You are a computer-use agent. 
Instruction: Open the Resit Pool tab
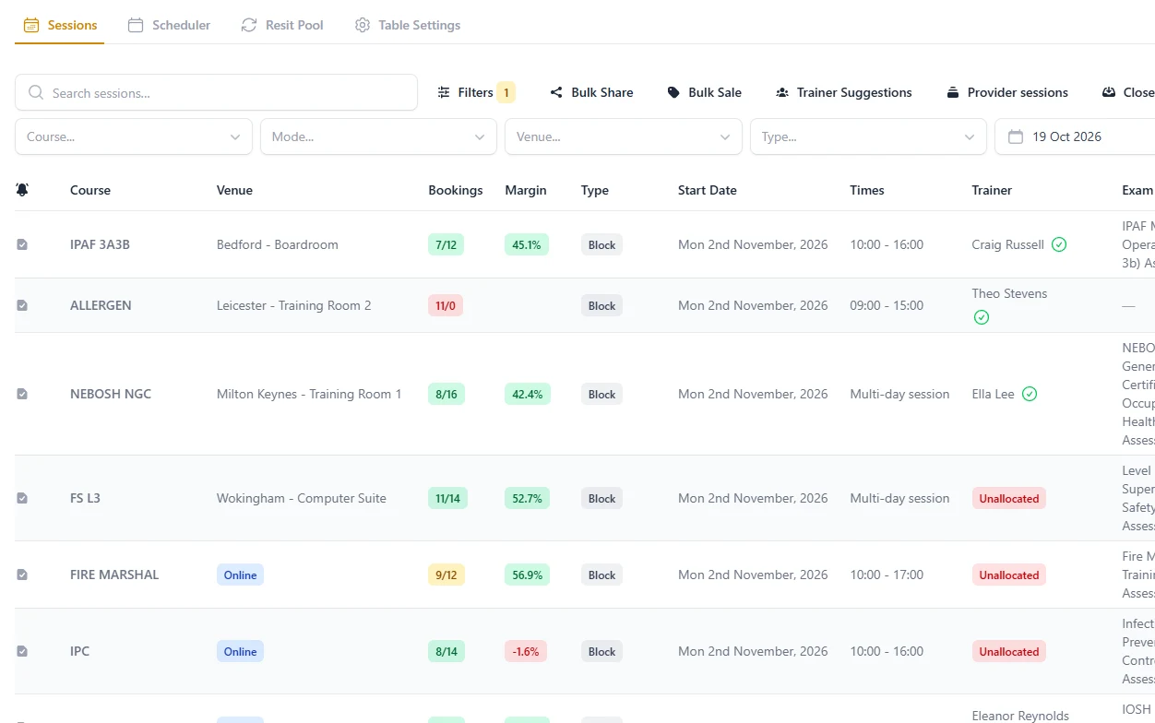coord(282,25)
